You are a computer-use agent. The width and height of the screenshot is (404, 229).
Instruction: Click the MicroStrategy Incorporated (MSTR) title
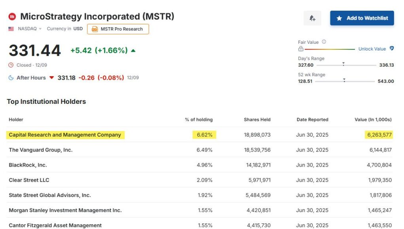click(x=97, y=17)
